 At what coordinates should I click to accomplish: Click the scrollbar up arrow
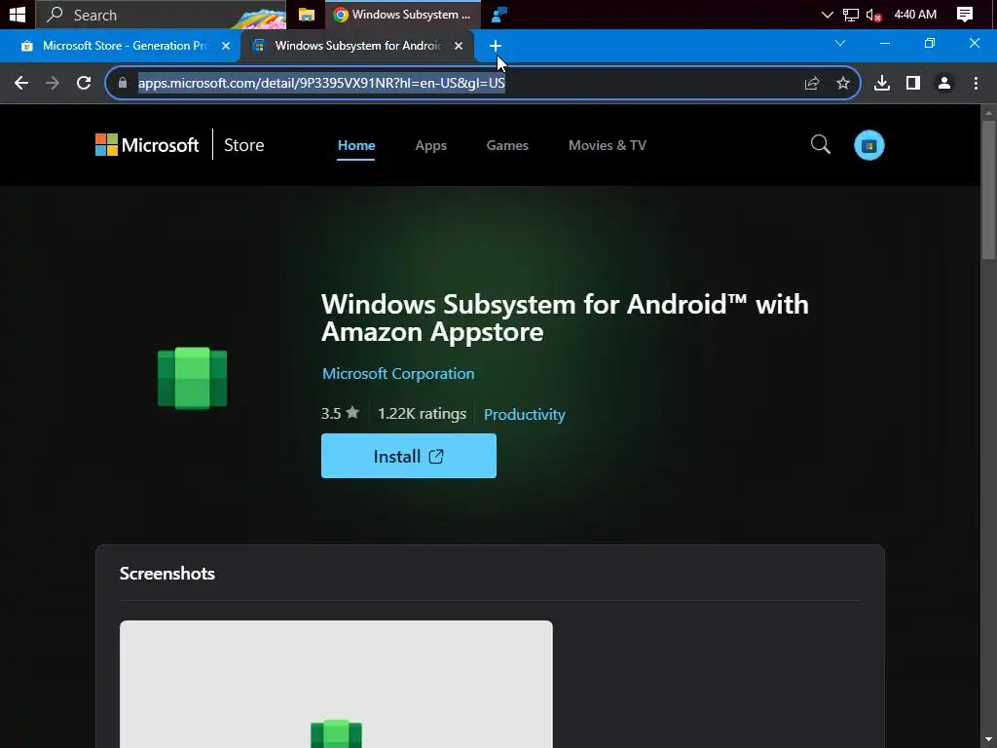click(x=988, y=112)
